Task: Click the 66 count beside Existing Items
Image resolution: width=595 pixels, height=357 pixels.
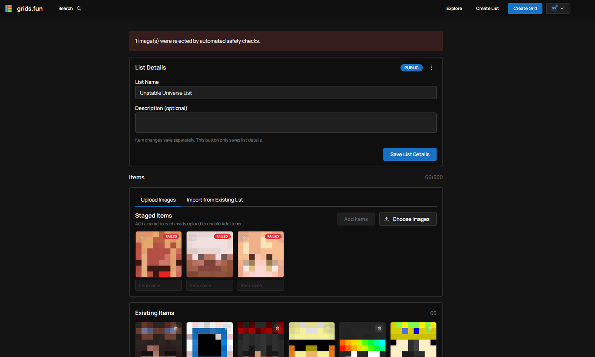Action: point(433,313)
